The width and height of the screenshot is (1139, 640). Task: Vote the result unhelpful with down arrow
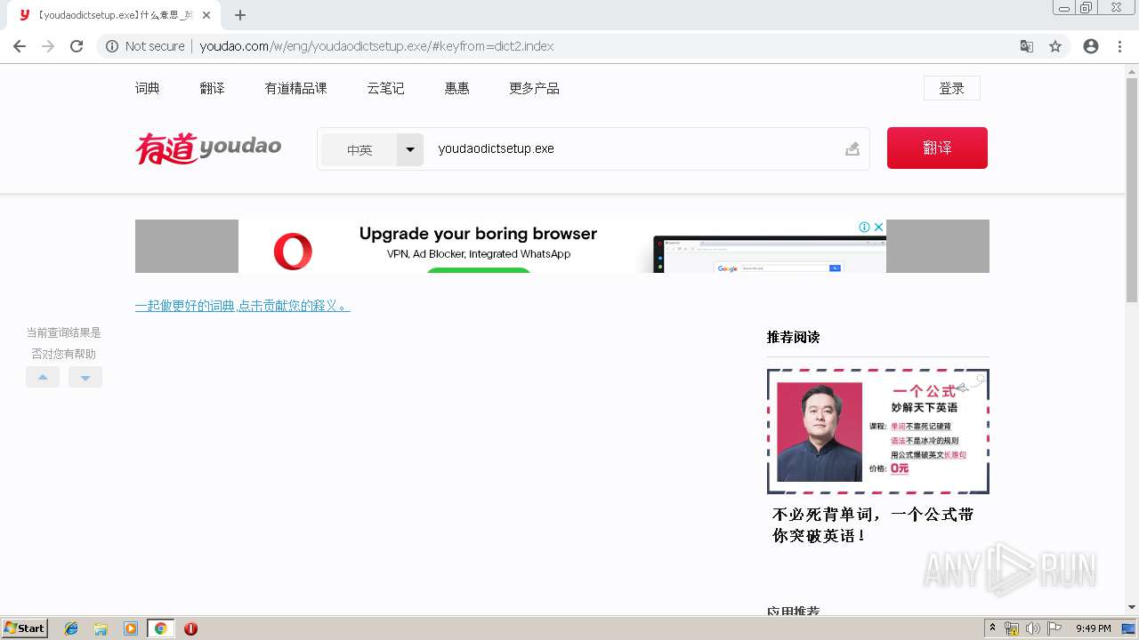click(x=85, y=377)
